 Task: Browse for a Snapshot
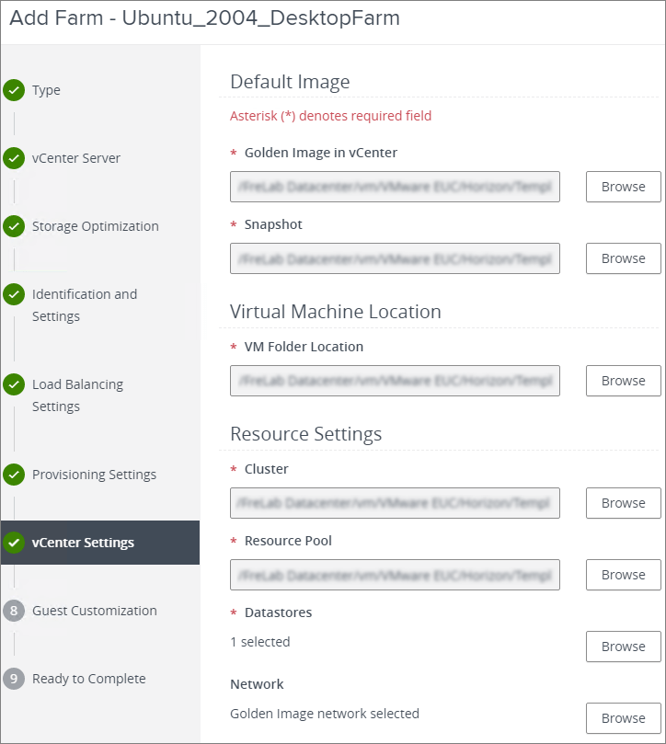pos(623,258)
